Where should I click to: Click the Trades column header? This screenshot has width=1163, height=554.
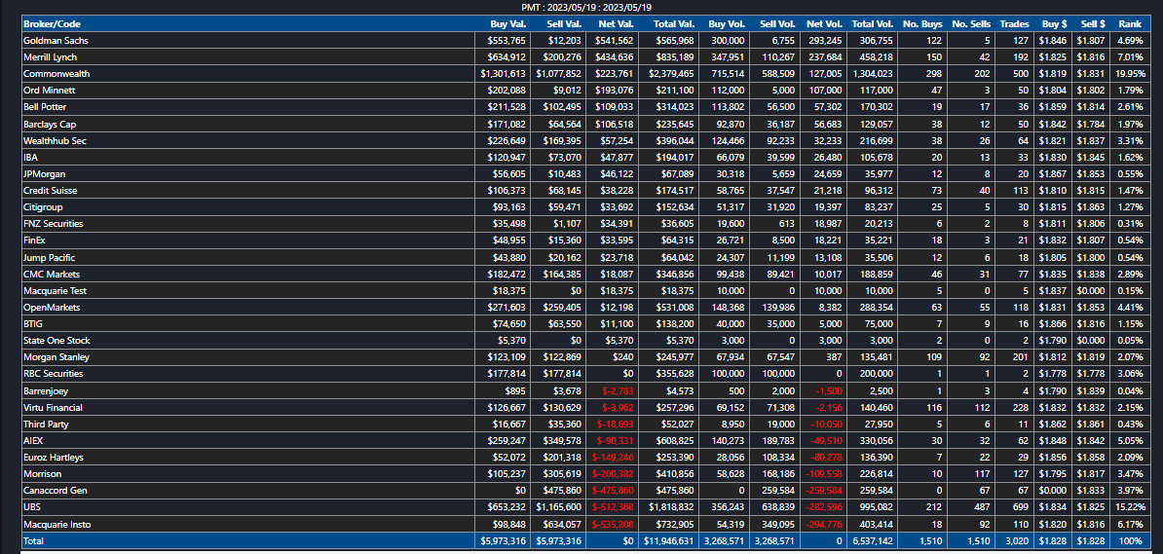pyautogui.click(x=1014, y=23)
